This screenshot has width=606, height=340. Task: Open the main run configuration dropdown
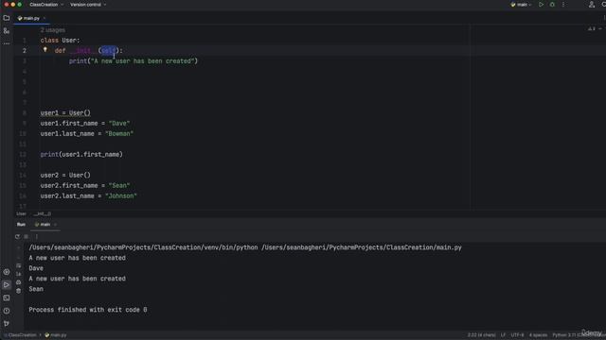tap(521, 5)
